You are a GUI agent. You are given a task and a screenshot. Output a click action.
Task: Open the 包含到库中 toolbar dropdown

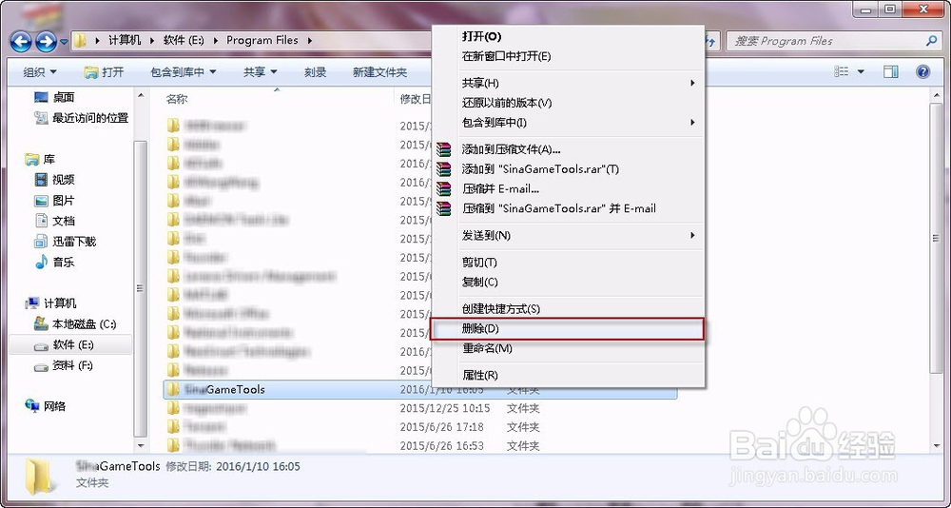[184, 72]
